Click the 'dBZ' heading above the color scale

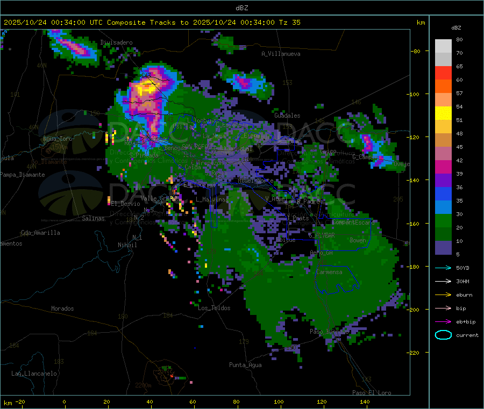pyautogui.click(x=456, y=28)
